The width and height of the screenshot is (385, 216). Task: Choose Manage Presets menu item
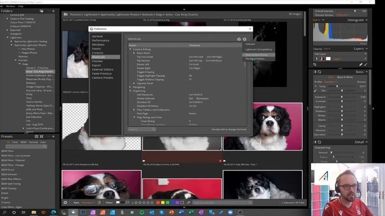(x=259, y=59)
